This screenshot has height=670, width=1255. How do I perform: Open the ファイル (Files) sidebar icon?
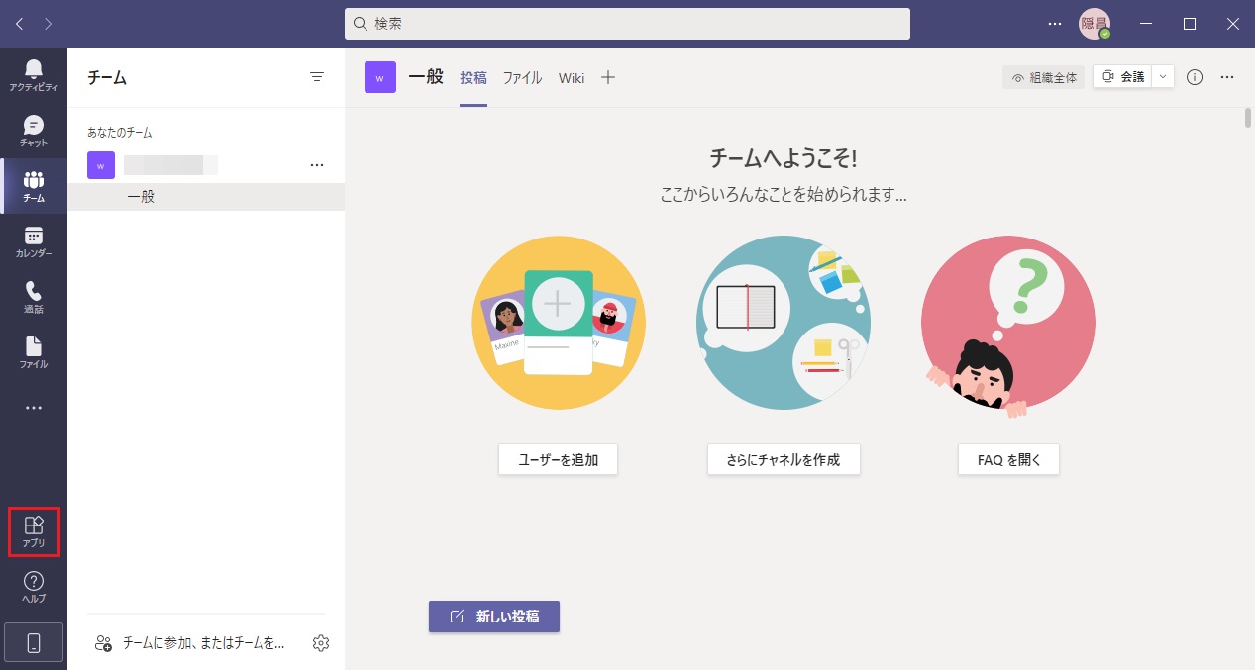[34, 351]
